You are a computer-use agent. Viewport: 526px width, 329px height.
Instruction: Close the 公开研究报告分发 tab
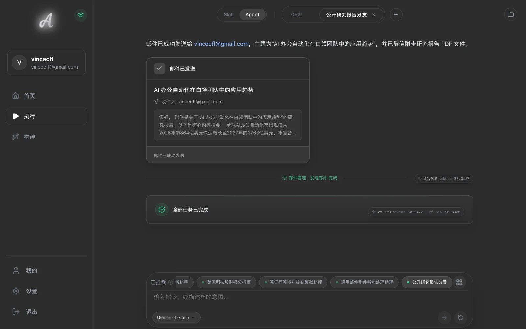click(x=374, y=15)
